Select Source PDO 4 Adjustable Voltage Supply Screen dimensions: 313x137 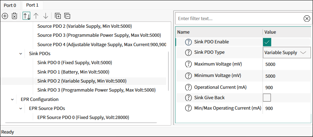(x=102, y=44)
